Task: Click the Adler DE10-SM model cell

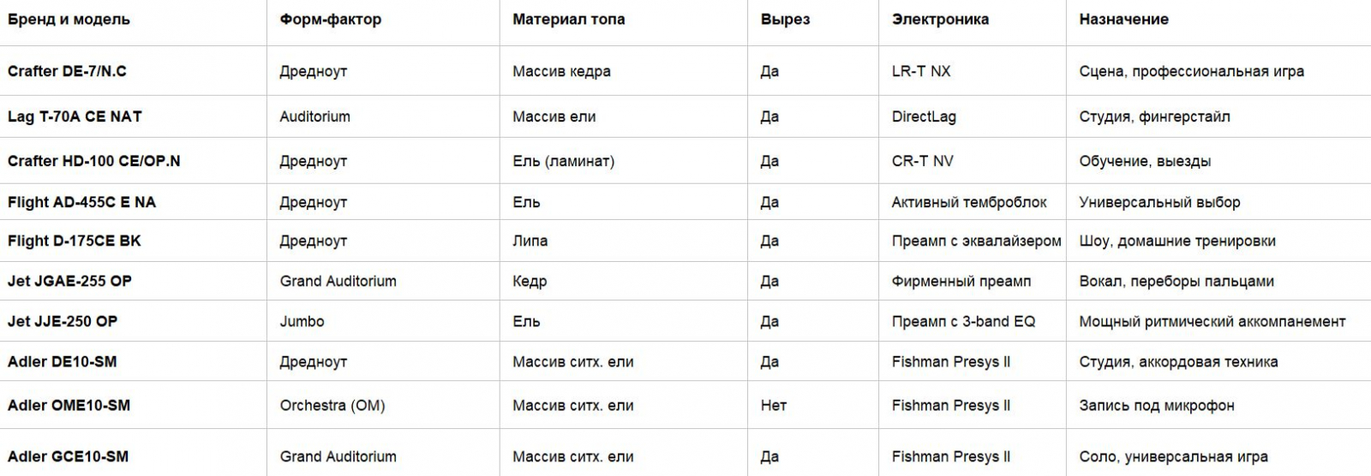Action: 62,361
